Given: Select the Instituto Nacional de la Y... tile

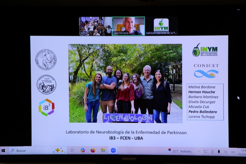Looking at the screenshot, I should point(161,26).
